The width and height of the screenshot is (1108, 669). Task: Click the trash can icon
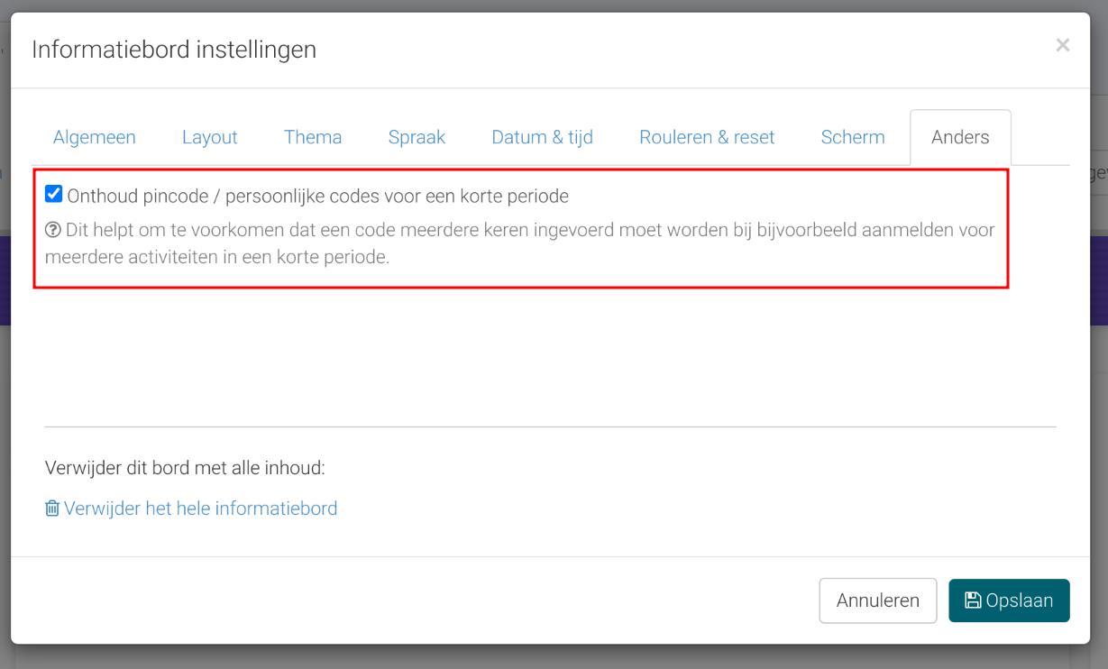[52, 509]
